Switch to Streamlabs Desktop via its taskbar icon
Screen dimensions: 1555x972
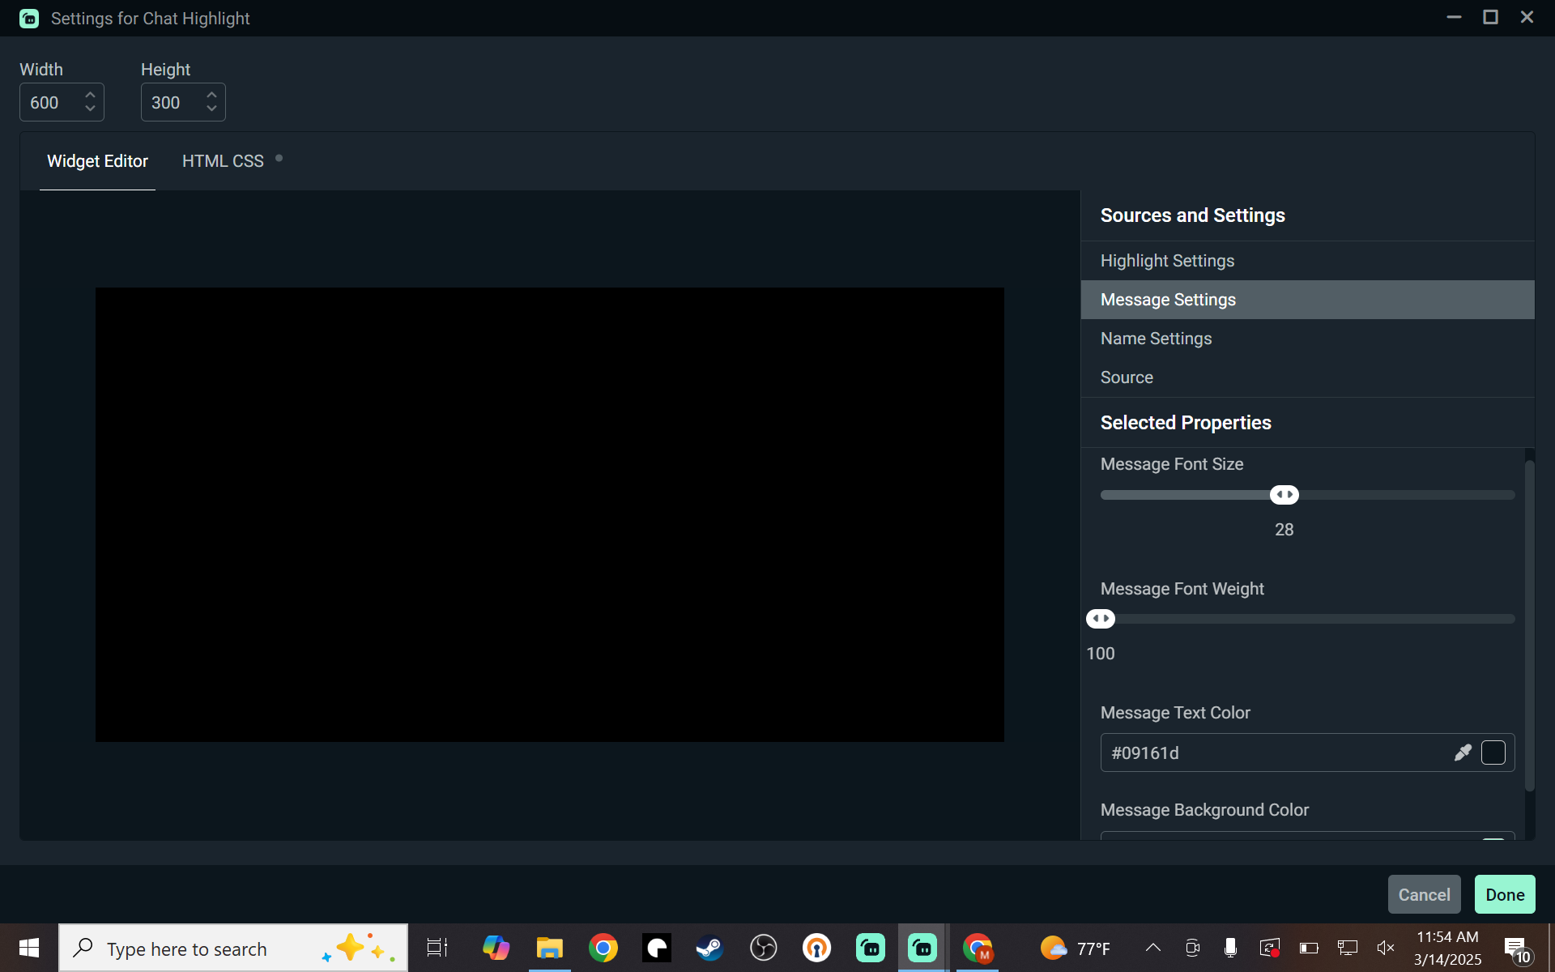922,948
